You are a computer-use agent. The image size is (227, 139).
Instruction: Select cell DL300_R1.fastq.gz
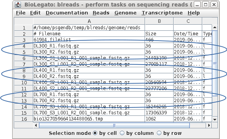point(89,46)
